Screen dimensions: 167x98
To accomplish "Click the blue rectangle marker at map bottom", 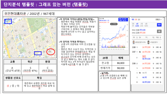I will (38, 53).
